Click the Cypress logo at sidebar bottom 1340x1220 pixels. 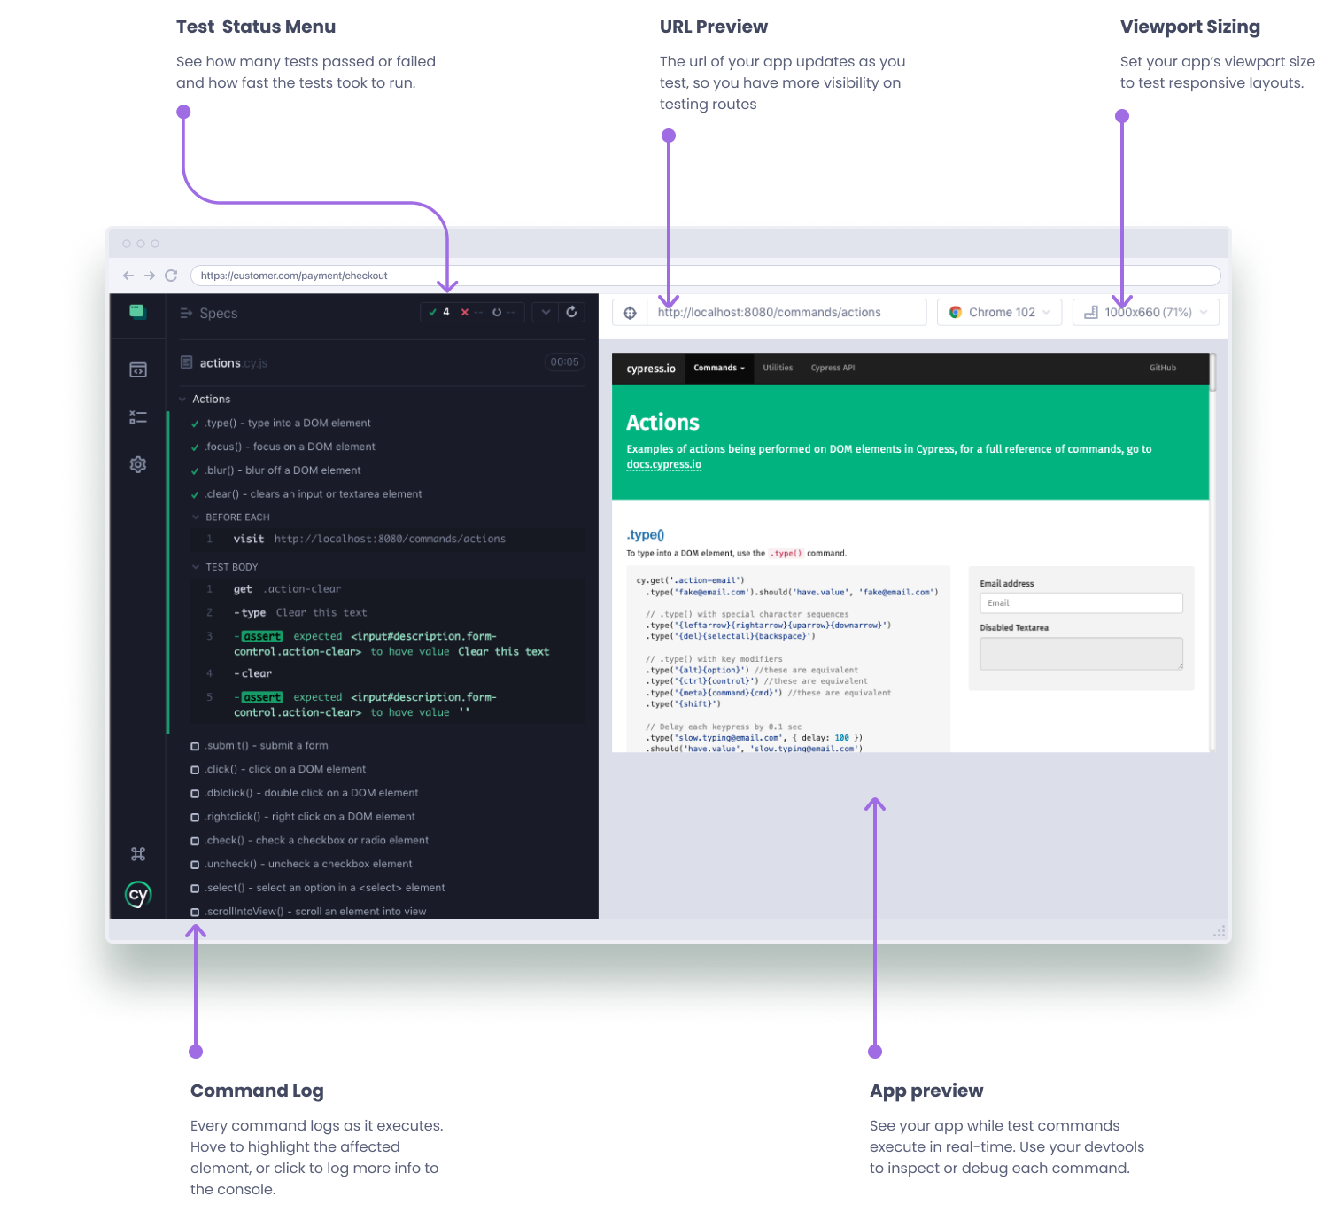coord(138,895)
